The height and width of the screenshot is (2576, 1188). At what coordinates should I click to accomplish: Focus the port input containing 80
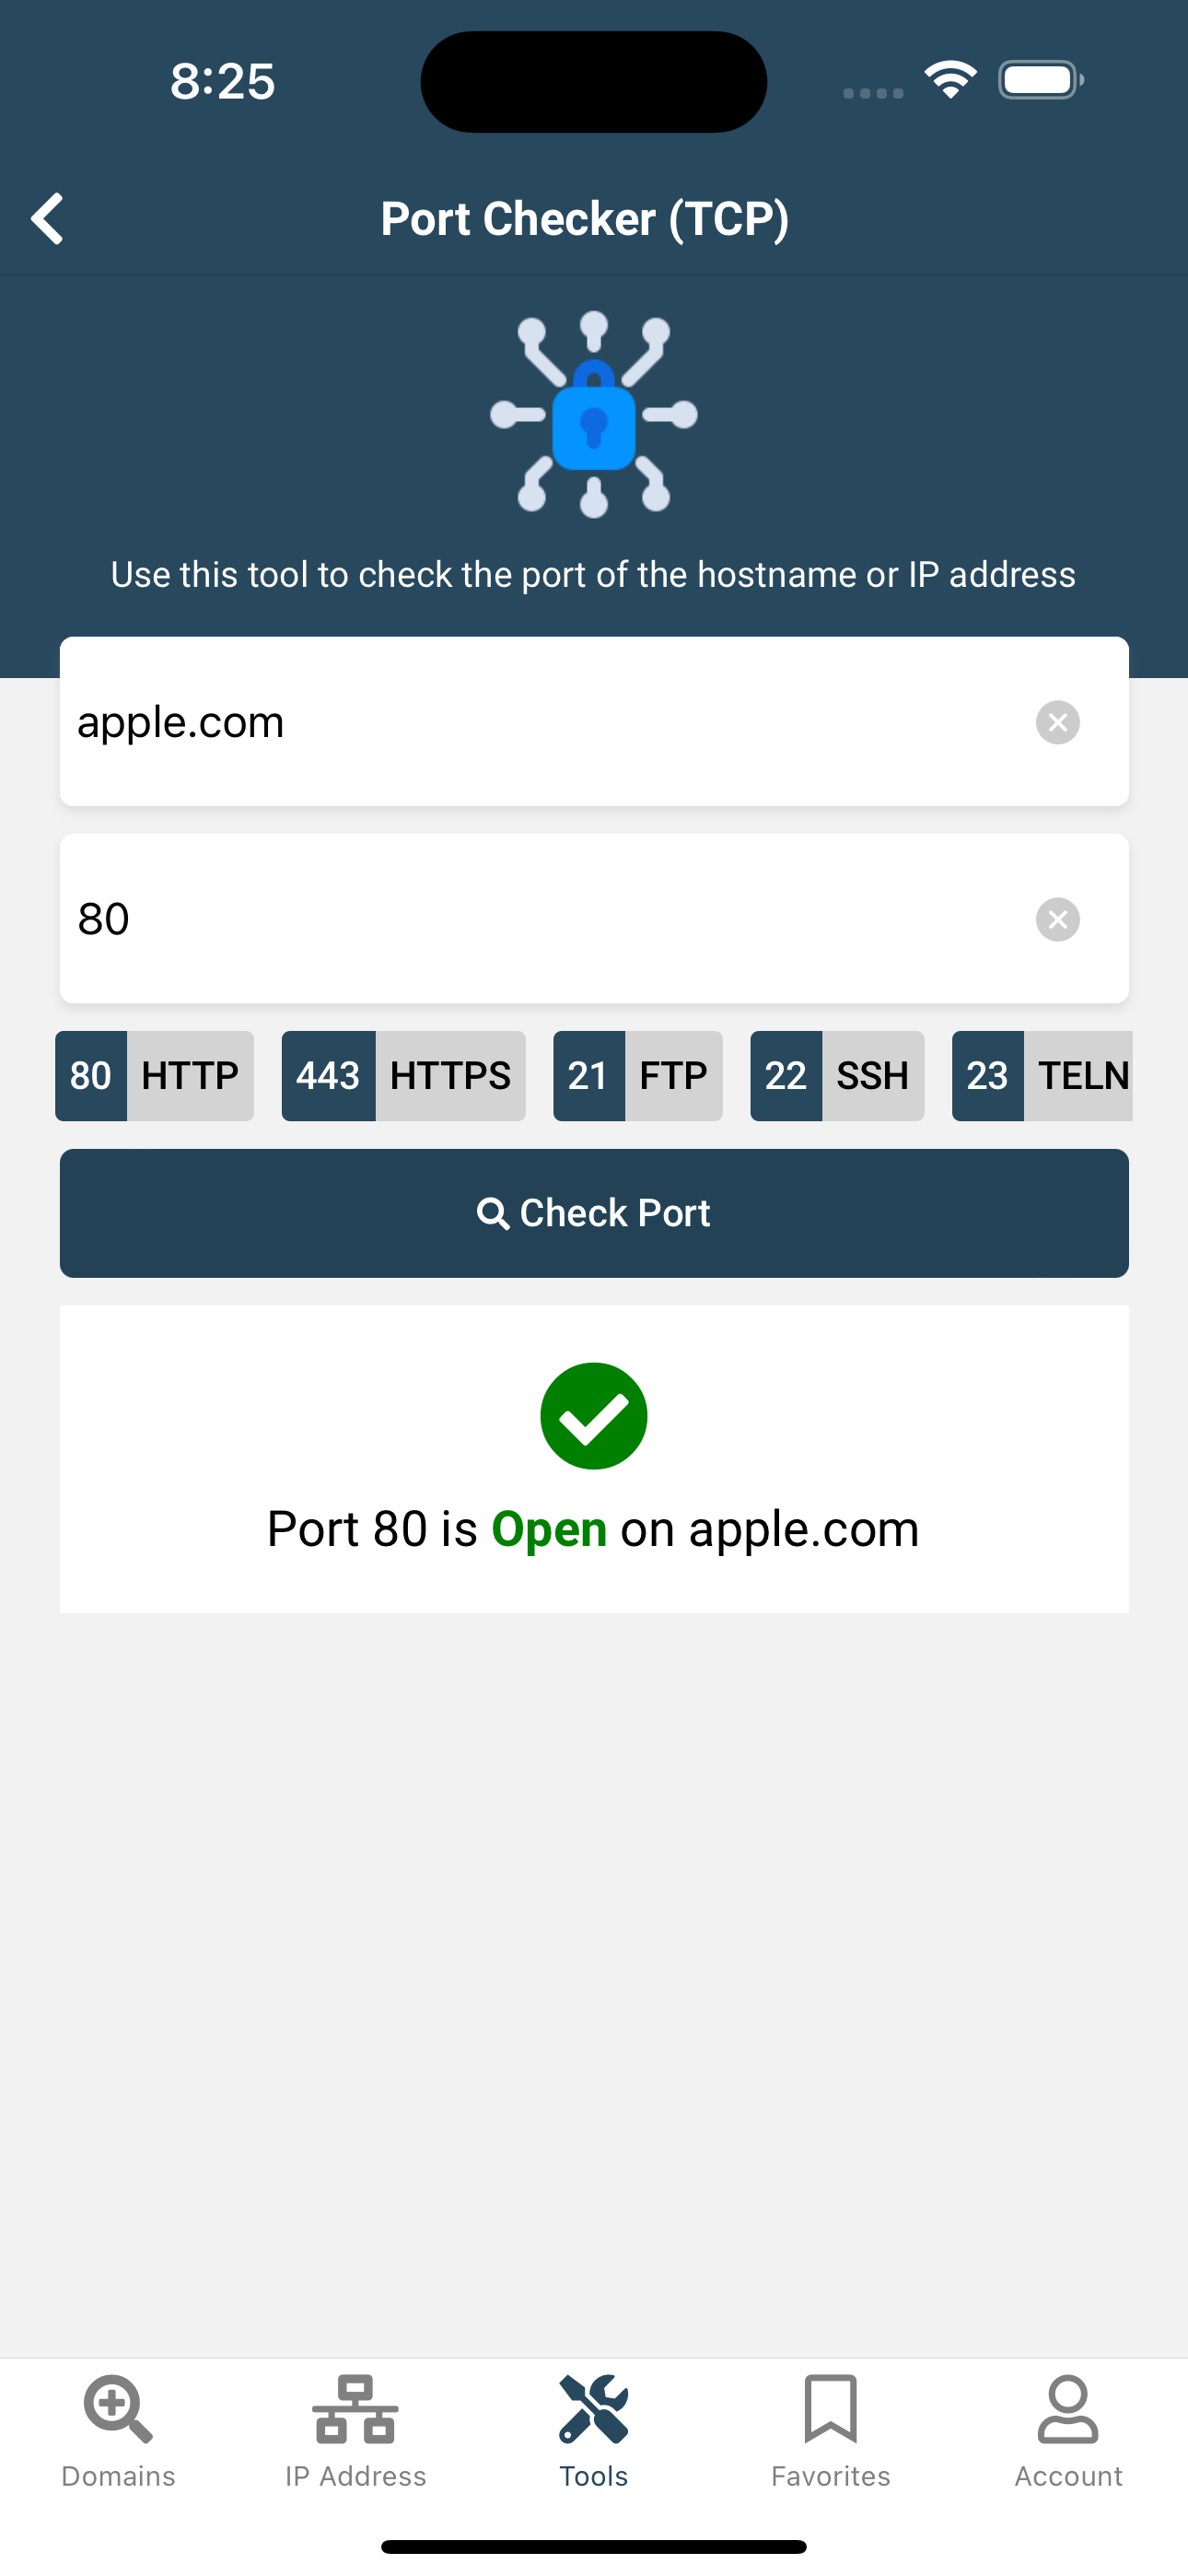pyautogui.click(x=594, y=918)
